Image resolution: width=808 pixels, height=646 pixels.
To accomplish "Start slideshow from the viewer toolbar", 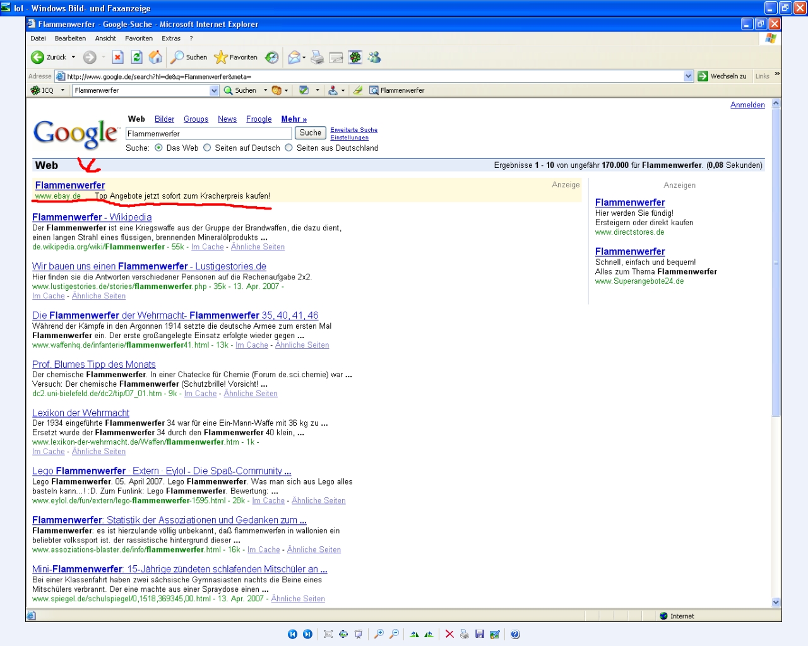I will (359, 634).
